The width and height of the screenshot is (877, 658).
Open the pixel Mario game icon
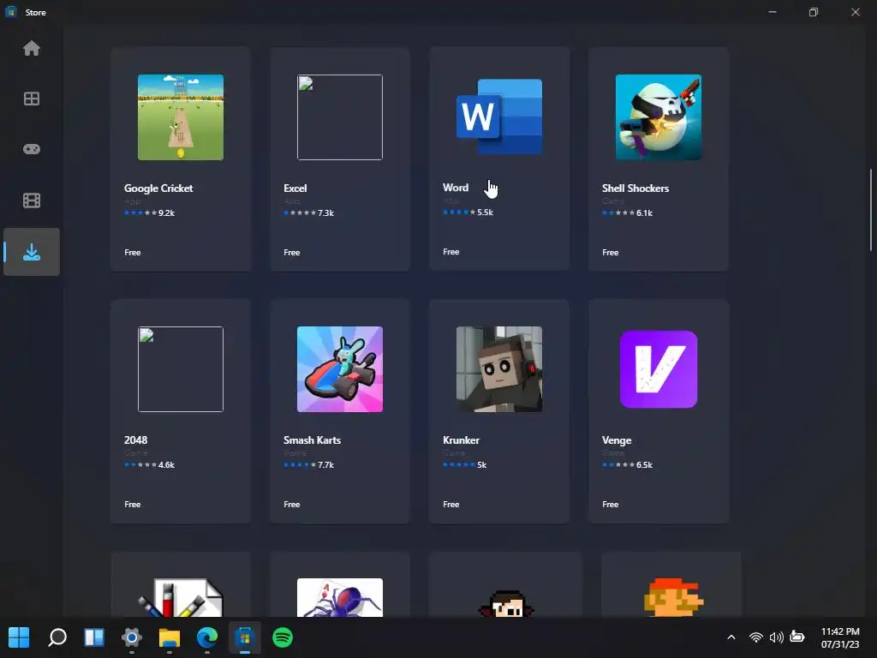pyautogui.click(x=673, y=597)
